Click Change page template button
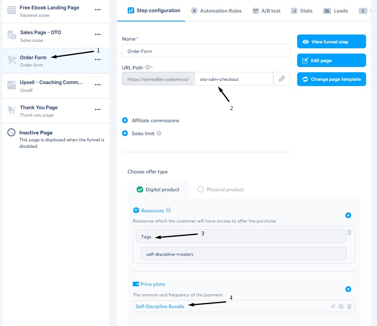Screen dimensions: 377x326 331,79
